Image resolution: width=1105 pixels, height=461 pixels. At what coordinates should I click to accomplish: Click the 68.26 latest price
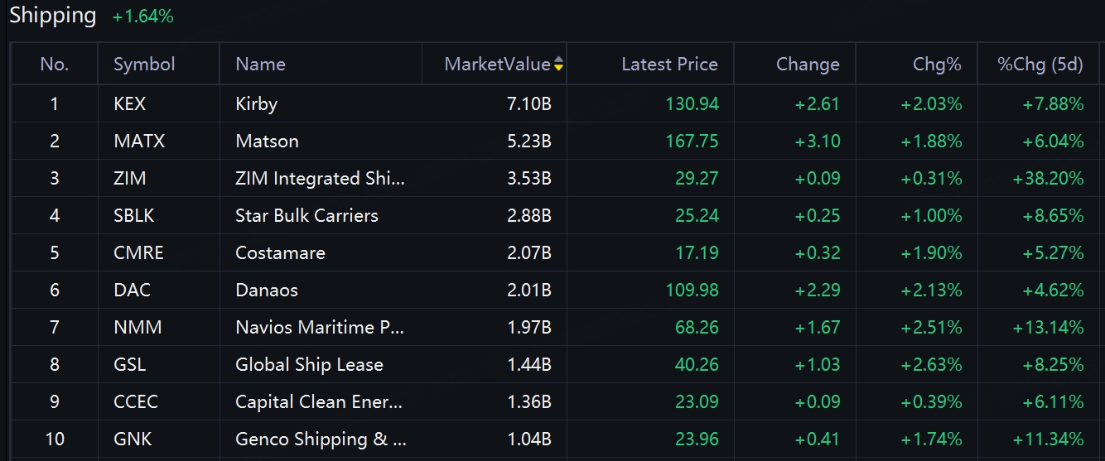point(697,327)
